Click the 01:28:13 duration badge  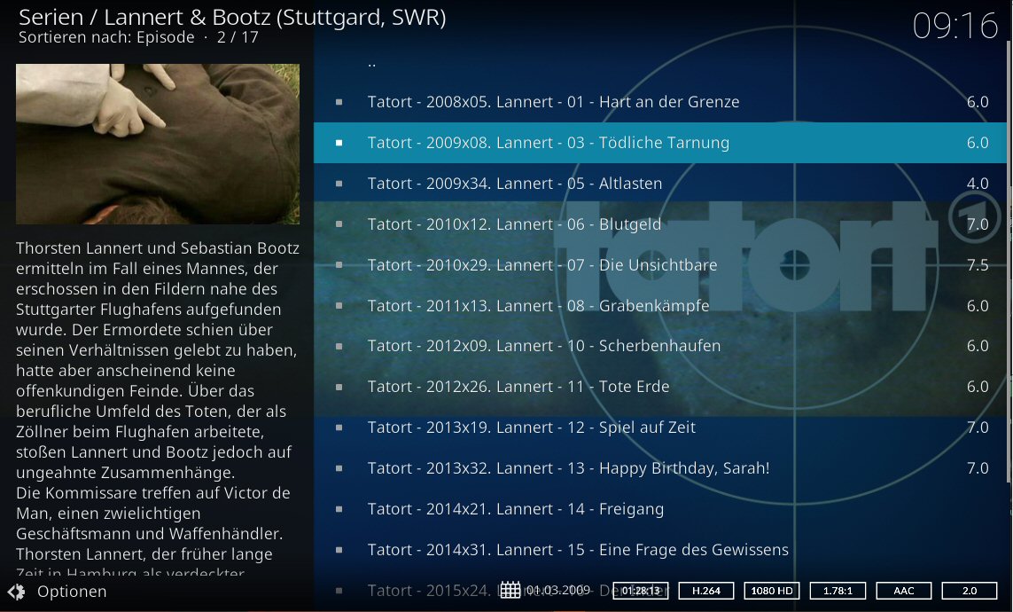(640, 591)
